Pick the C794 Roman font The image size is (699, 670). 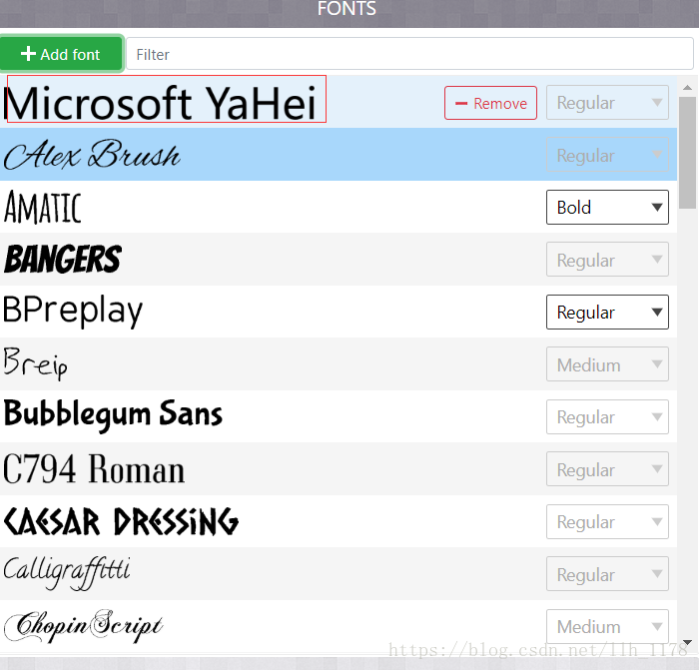tap(339, 468)
